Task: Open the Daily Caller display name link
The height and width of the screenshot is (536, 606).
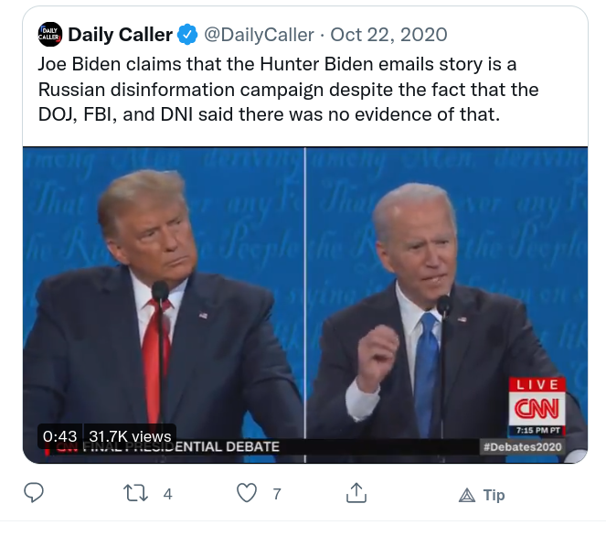Action: coord(120,35)
